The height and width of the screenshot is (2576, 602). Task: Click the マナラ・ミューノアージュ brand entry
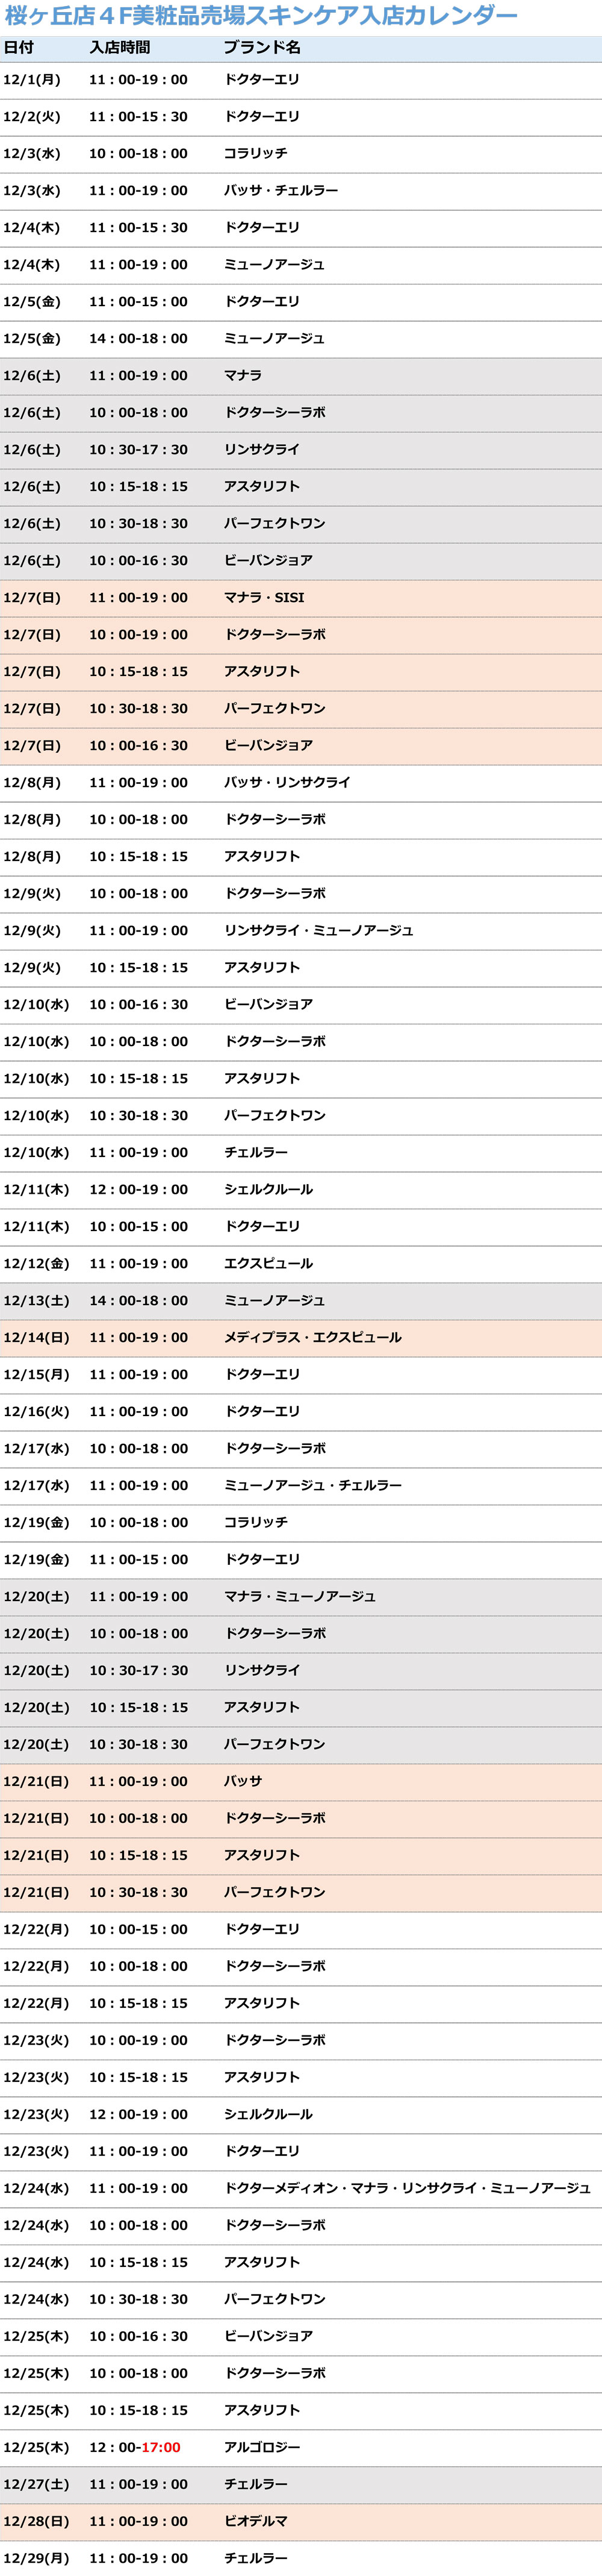pyautogui.click(x=300, y=1597)
